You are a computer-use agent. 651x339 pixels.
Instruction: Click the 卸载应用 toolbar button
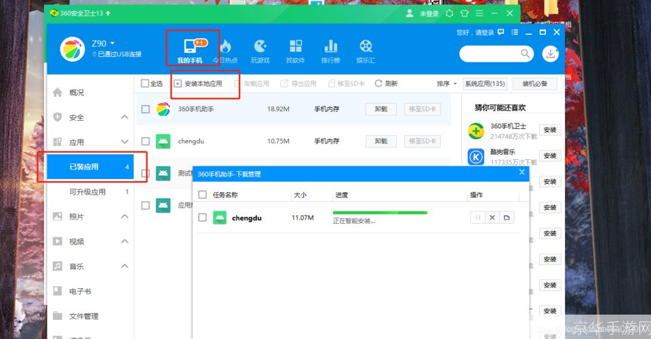click(x=252, y=84)
